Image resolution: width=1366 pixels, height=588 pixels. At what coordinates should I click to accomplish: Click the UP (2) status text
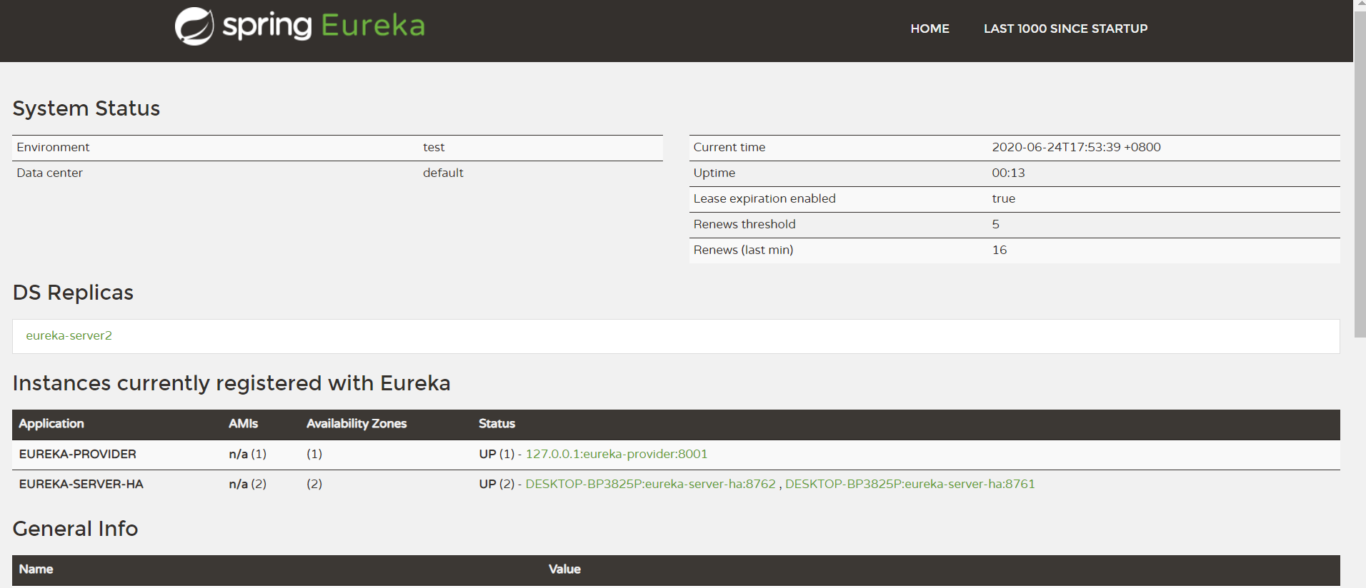coord(497,484)
